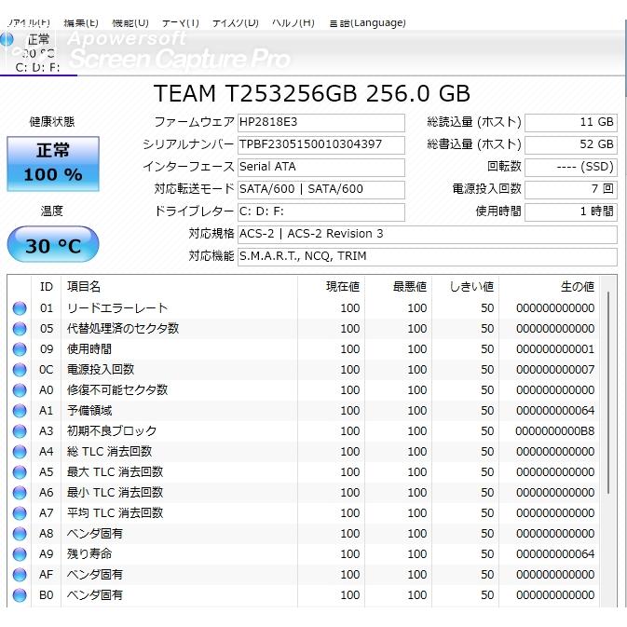The image size is (627, 627).
Task: Select row text 最大 TLC 消去回数
Action: (x=116, y=472)
